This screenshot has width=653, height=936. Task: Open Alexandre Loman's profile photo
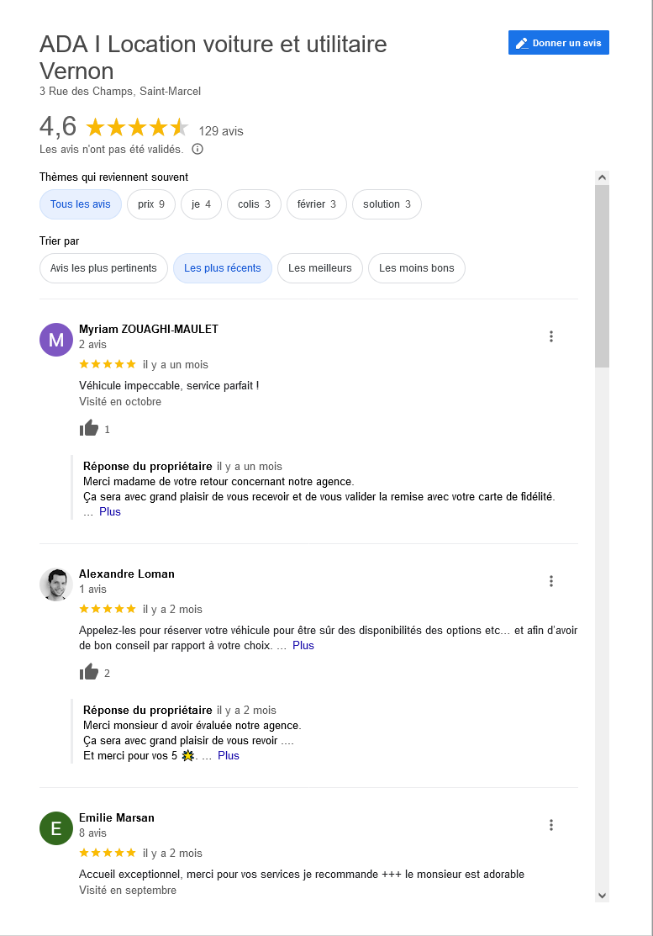(x=56, y=584)
